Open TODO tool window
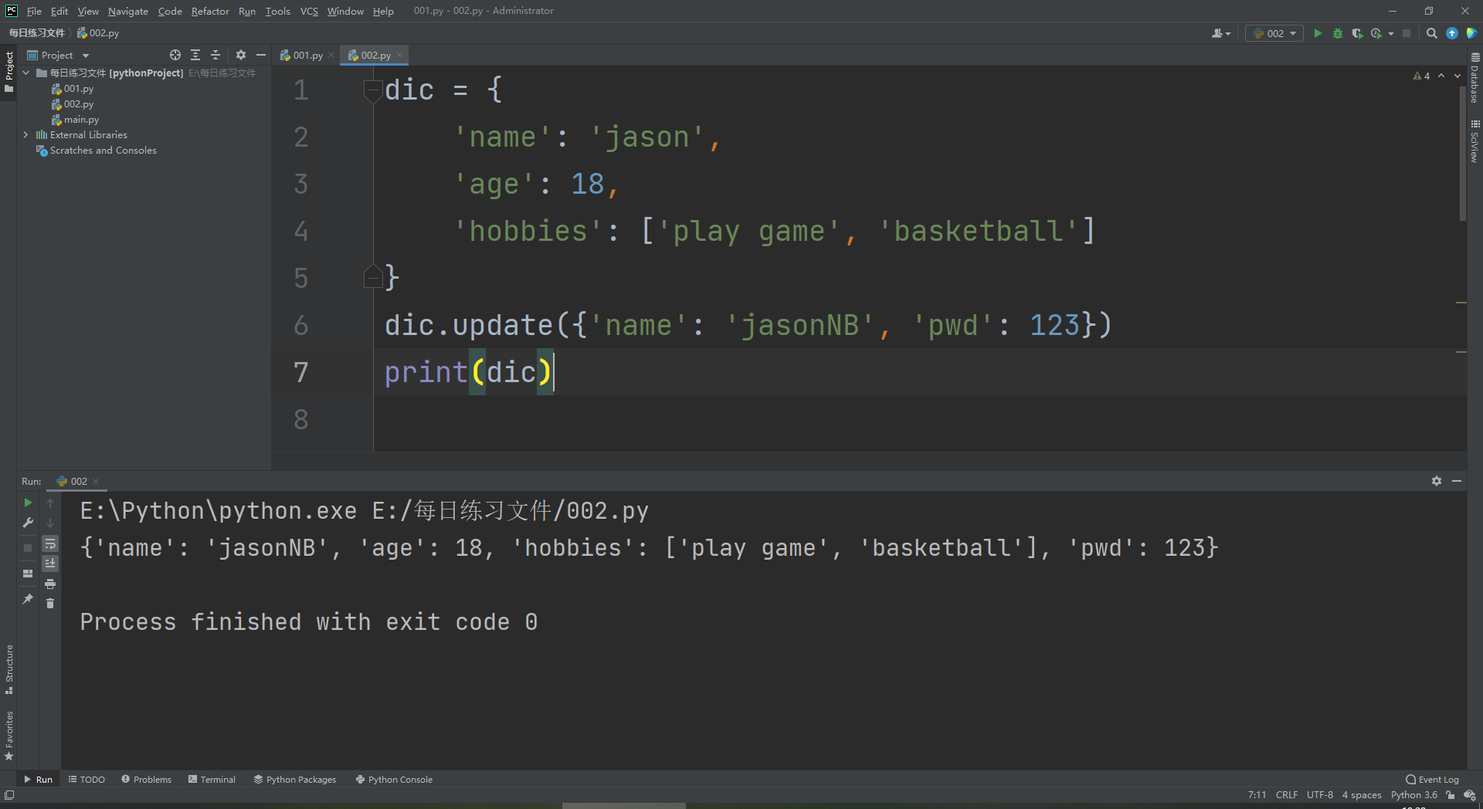 87,780
